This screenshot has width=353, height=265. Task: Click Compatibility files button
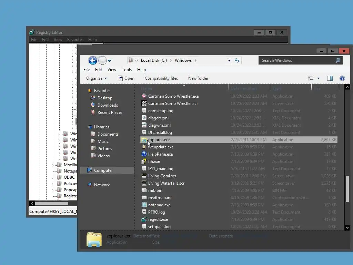(x=161, y=78)
